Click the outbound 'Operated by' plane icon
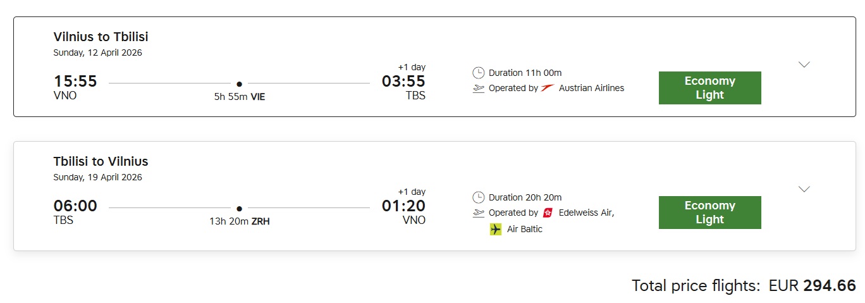 click(x=479, y=89)
